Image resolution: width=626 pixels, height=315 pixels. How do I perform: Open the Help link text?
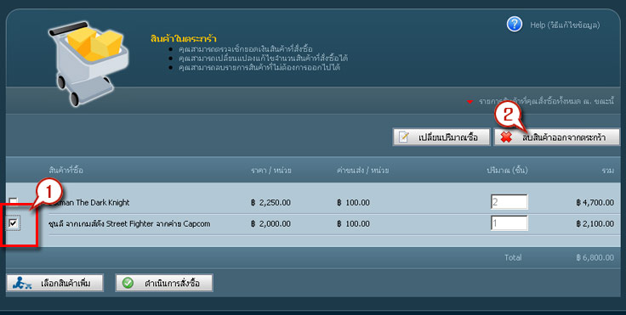pyautogui.click(x=565, y=25)
